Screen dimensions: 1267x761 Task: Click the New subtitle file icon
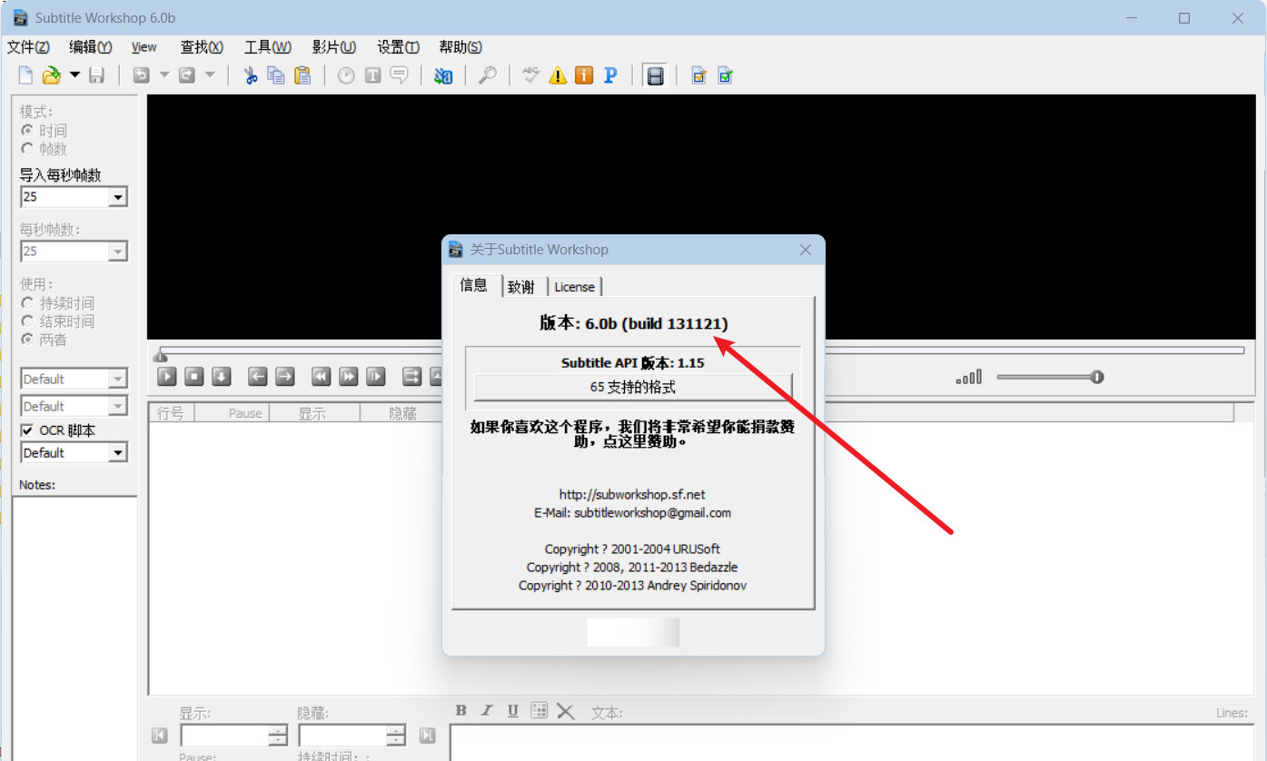tap(25, 75)
